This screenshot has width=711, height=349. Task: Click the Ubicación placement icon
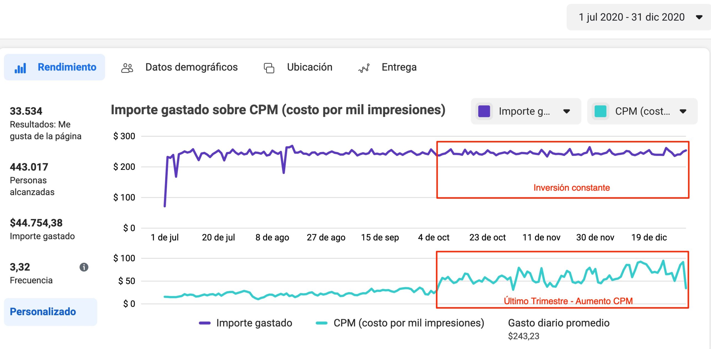pyautogui.click(x=269, y=68)
